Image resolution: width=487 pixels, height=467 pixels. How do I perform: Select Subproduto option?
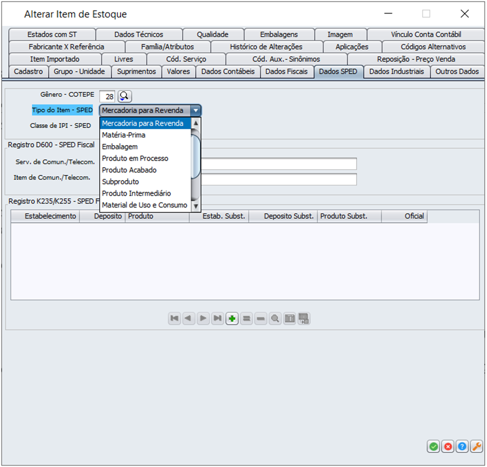(145, 182)
